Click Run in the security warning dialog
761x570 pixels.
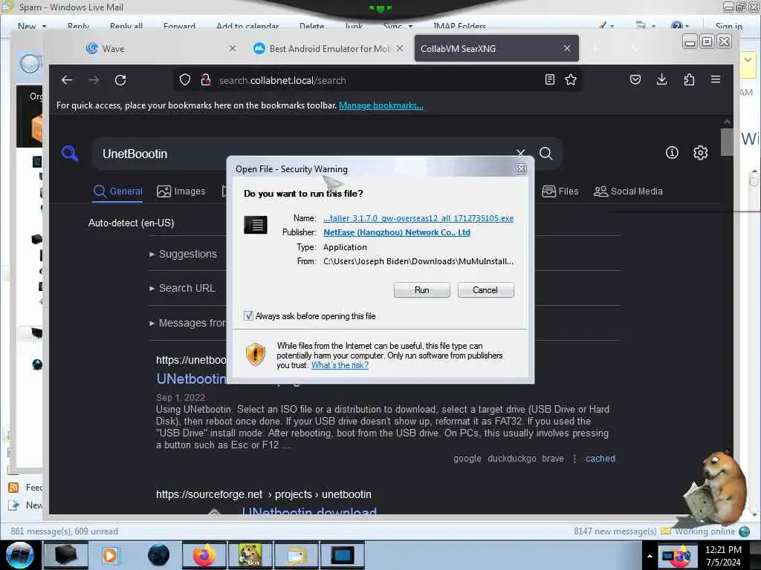click(x=422, y=290)
